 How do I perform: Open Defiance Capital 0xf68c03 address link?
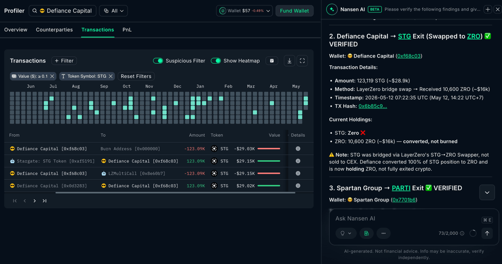(409, 56)
